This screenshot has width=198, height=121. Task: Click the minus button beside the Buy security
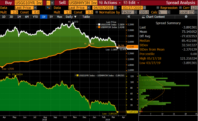tap(48, 3)
